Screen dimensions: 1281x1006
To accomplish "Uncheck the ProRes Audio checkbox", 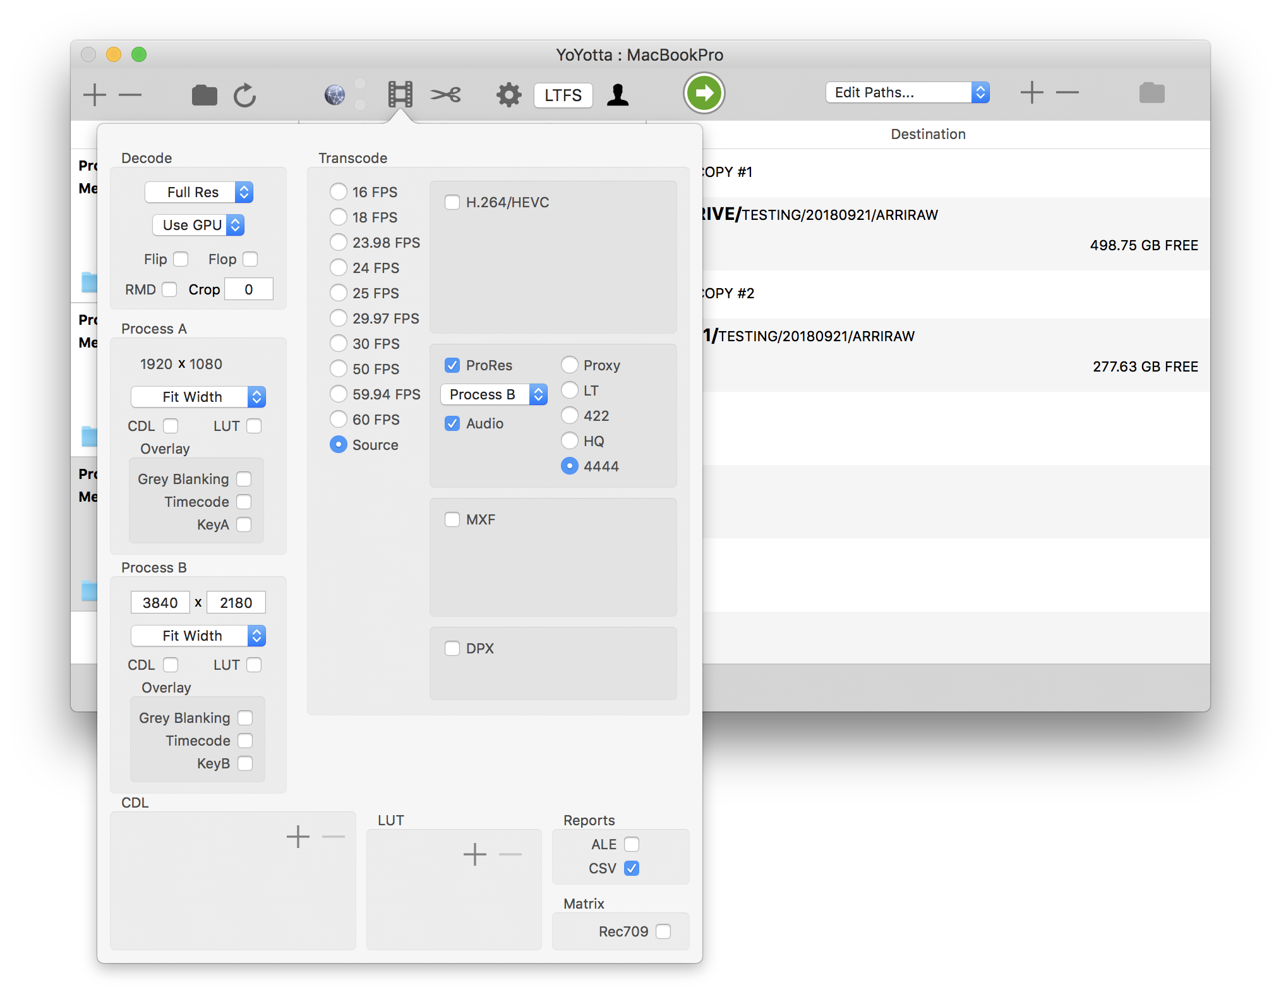I will [x=452, y=423].
